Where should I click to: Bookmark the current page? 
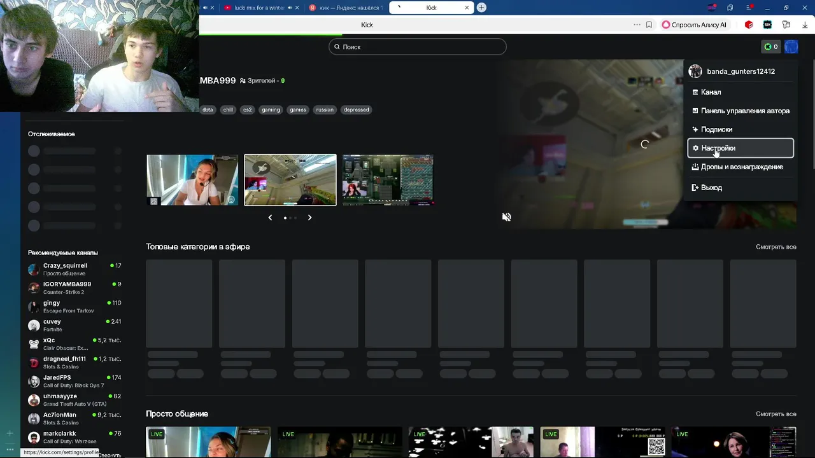click(649, 25)
